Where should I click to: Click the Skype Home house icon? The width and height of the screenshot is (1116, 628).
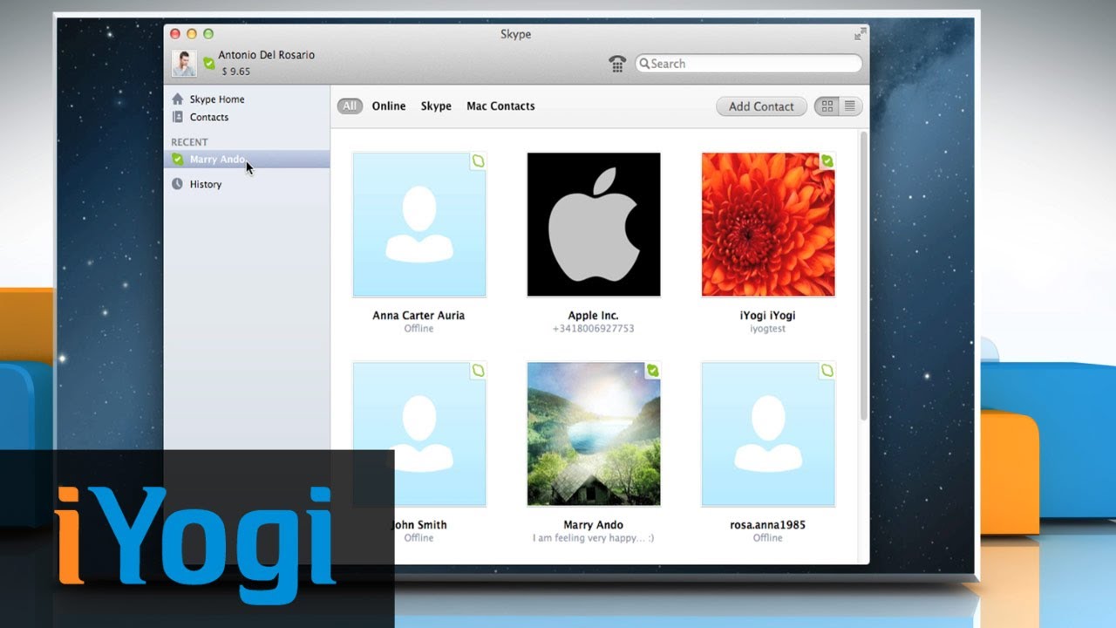178,99
